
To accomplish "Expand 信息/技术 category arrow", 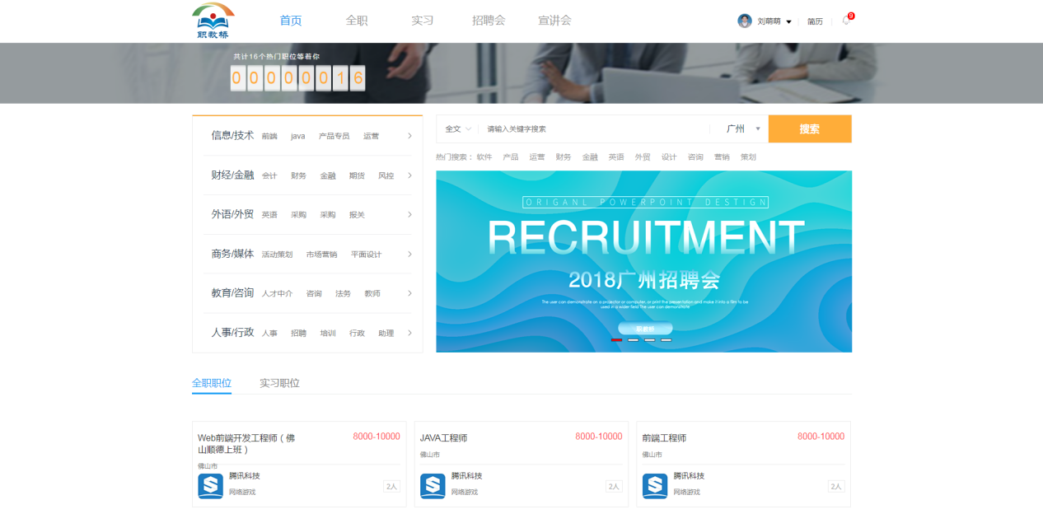I will (x=409, y=136).
